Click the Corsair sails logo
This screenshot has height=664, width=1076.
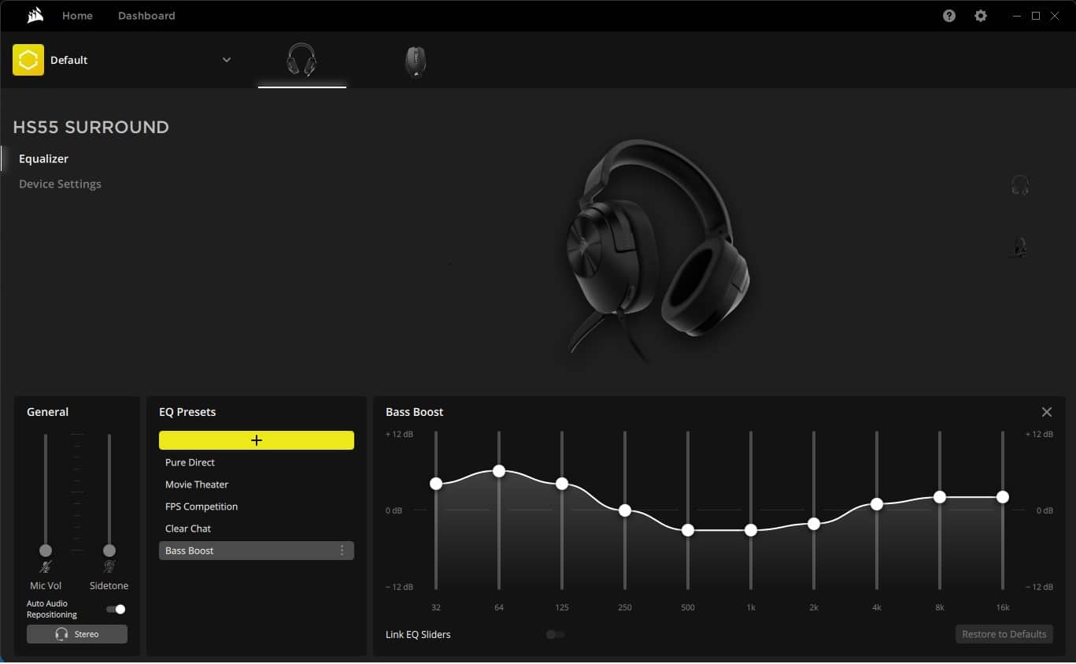[35, 16]
